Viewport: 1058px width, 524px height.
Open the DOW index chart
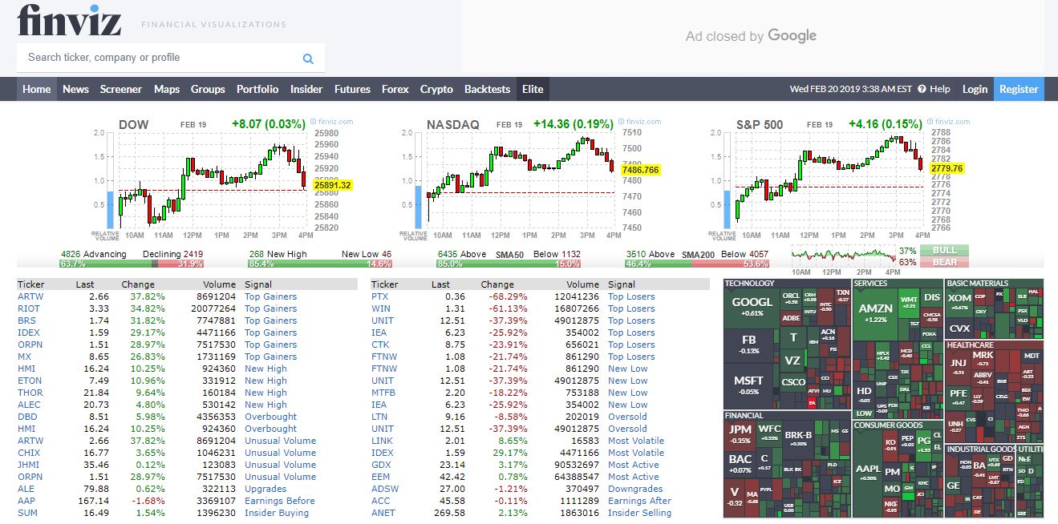pos(223,179)
